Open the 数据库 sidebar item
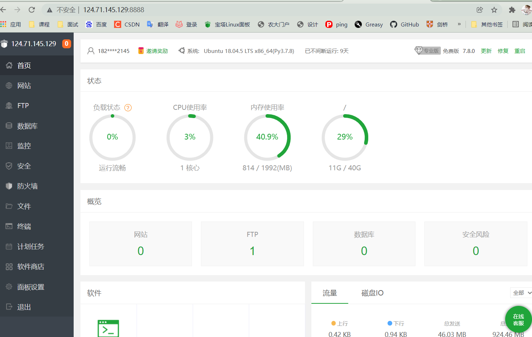Image resolution: width=532 pixels, height=337 pixels. click(37, 126)
